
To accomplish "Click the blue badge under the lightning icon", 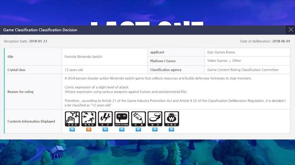I will (x=106, y=129).
